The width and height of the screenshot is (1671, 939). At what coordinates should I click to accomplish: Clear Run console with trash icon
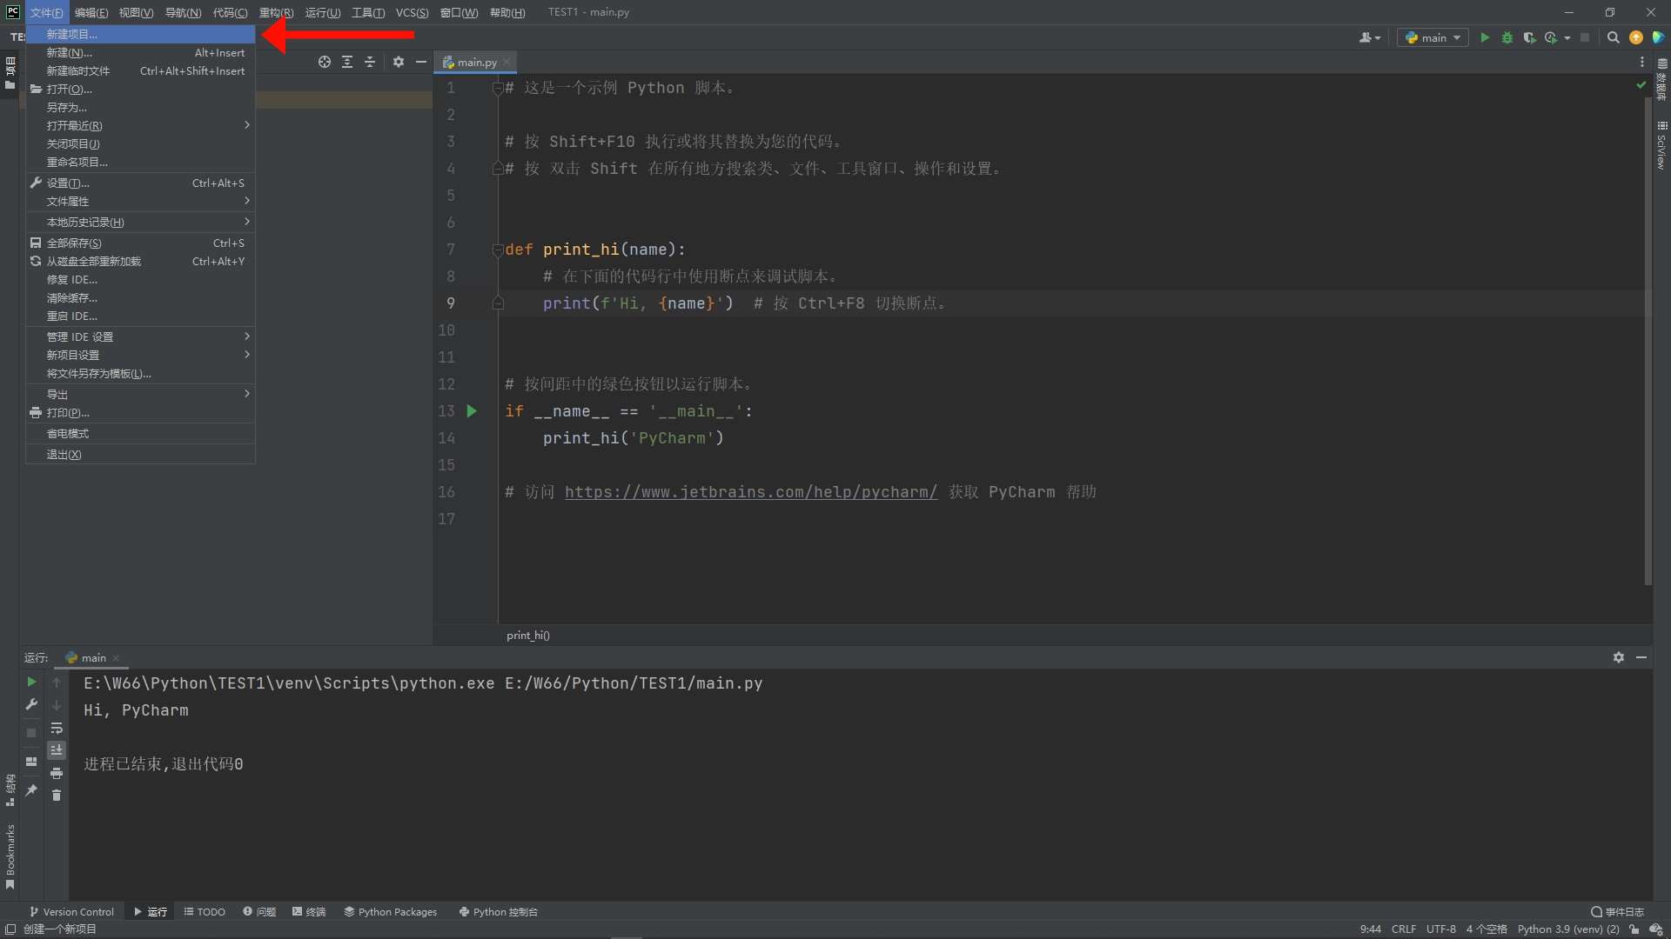[57, 795]
